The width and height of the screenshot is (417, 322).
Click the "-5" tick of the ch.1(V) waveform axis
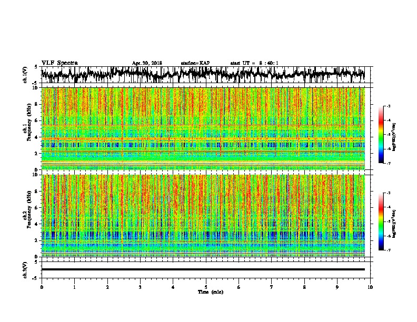point(36,83)
